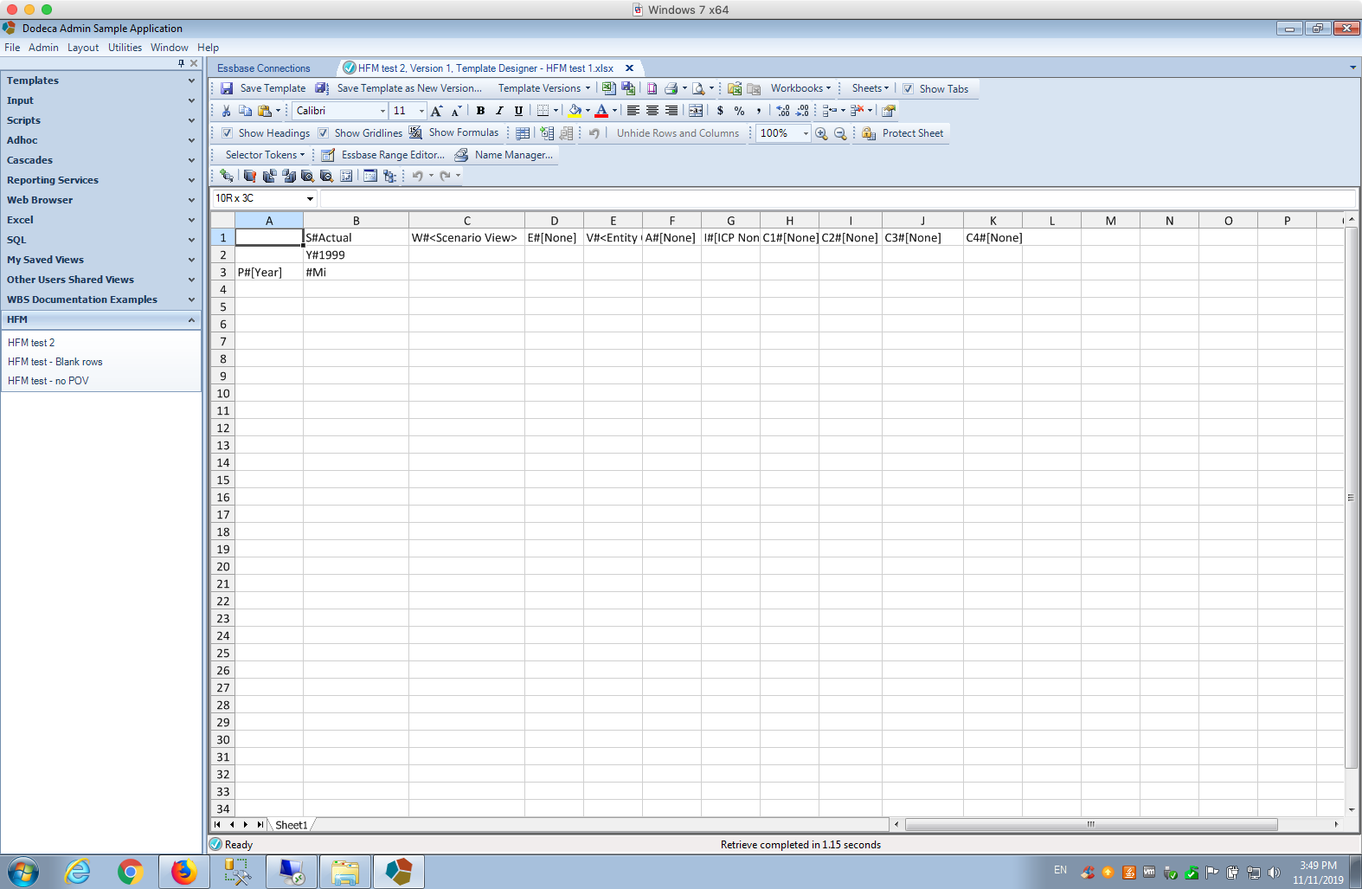
Task: Expand the Templates sidebar section
Action: [x=100, y=81]
